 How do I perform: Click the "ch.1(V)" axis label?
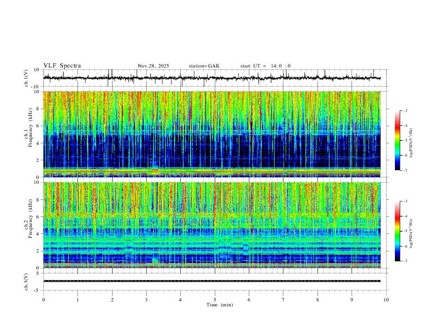tap(27, 78)
